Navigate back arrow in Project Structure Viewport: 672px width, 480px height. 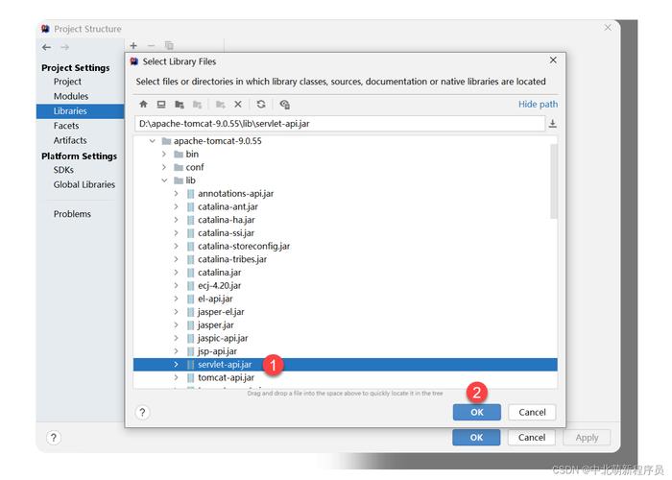pos(47,47)
